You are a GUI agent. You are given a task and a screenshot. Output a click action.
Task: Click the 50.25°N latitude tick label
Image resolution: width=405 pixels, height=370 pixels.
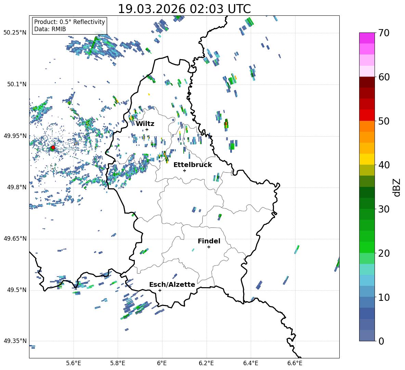coord(15,33)
